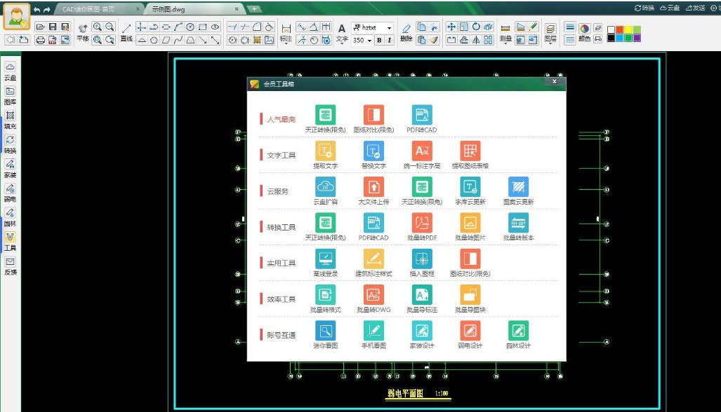Open 园林设计 app link

click(518, 334)
